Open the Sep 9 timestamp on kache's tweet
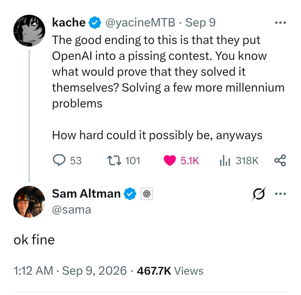 pos(200,23)
